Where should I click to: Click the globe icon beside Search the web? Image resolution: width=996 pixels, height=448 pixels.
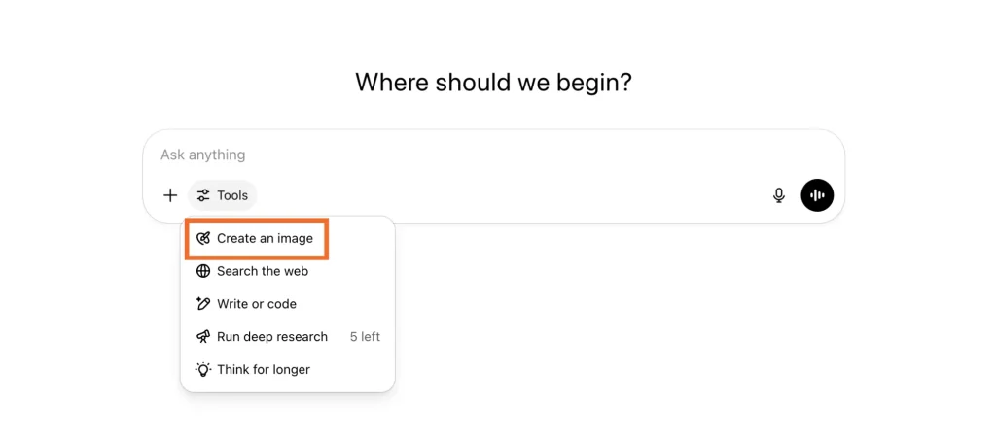(203, 271)
